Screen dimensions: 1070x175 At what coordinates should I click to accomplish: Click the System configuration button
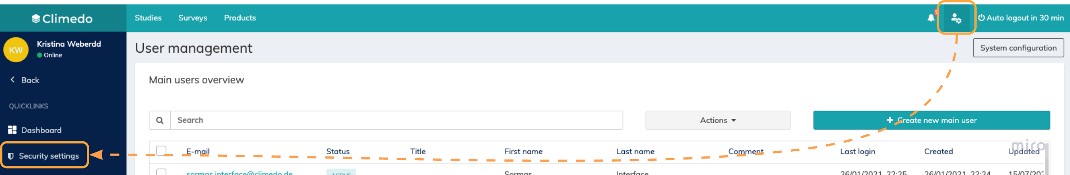click(1018, 48)
